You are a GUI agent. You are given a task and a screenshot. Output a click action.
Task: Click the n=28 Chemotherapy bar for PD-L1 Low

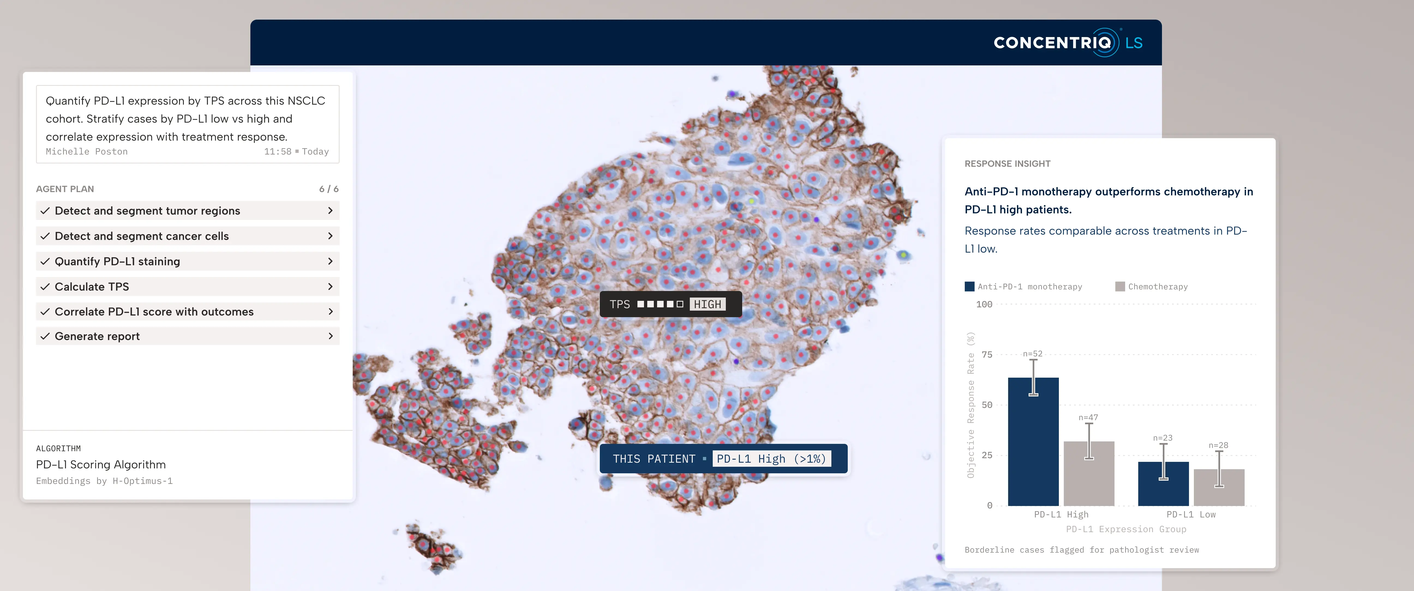click(1219, 487)
